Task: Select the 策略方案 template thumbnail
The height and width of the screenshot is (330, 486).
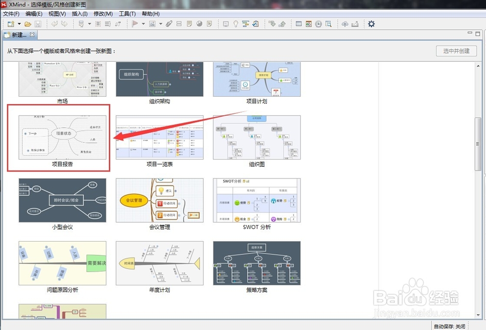Action: tap(257, 263)
